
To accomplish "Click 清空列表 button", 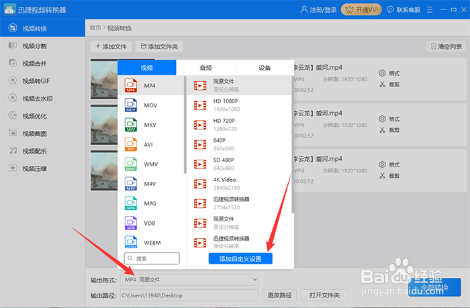I will [446, 46].
